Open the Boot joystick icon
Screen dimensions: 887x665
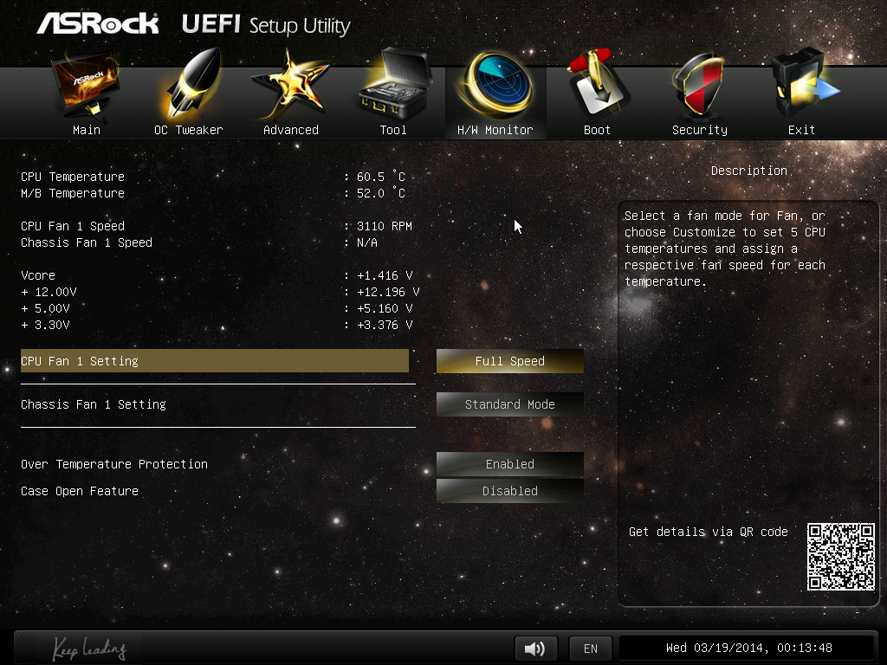(x=598, y=84)
